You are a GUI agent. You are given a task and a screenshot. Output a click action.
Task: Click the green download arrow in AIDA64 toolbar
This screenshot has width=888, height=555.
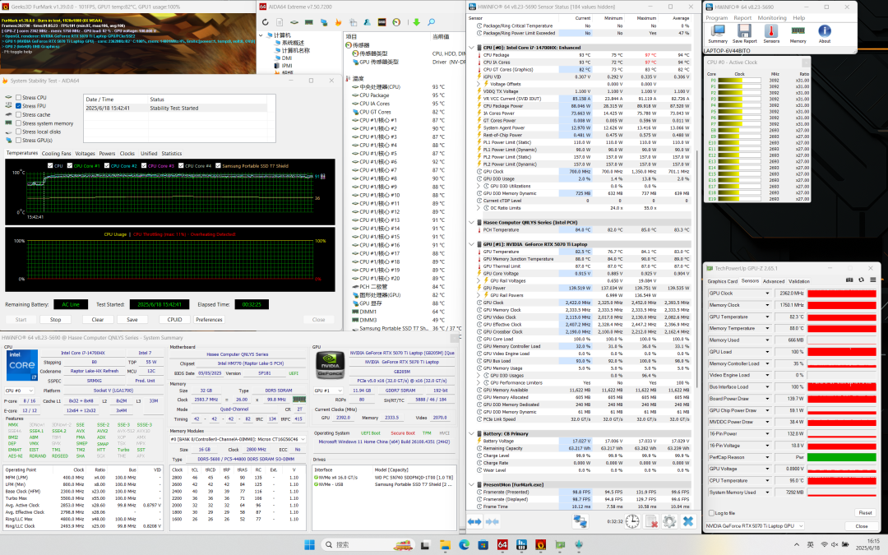coord(416,22)
